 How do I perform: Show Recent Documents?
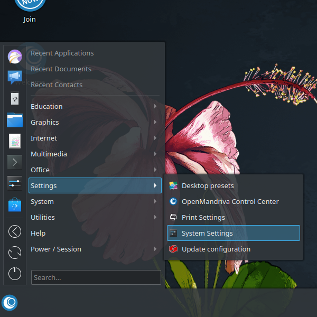(x=95, y=69)
